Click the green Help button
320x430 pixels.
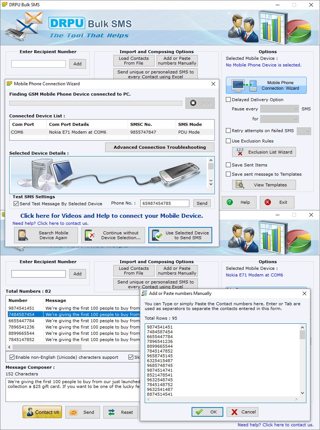(239, 202)
